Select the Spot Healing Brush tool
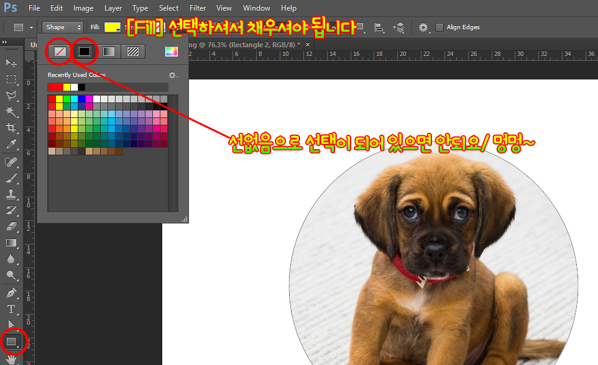This screenshot has height=365, width=598. click(11, 162)
